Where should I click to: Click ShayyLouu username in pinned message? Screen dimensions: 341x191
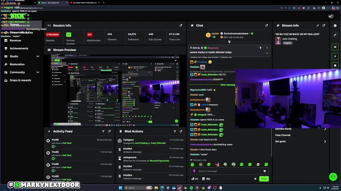pyautogui.click(x=213, y=48)
